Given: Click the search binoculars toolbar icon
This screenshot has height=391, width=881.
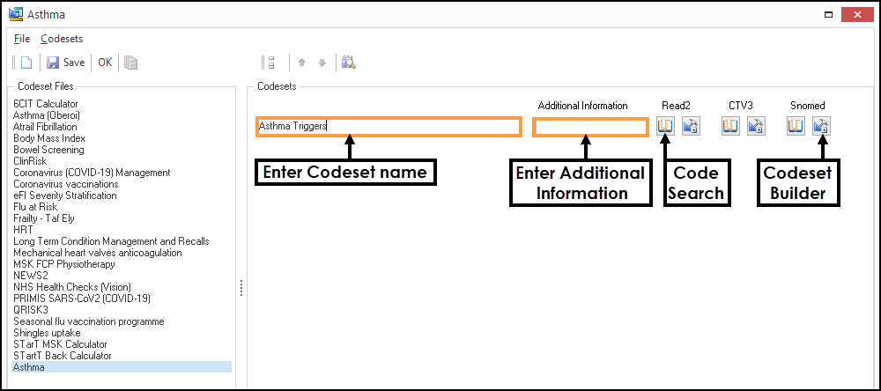Looking at the screenshot, I should pyautogui.click(x=348, y=63).
